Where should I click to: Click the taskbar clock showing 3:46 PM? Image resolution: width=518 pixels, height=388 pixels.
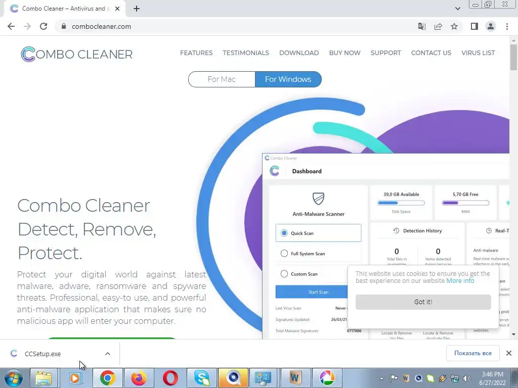(492, 378)
